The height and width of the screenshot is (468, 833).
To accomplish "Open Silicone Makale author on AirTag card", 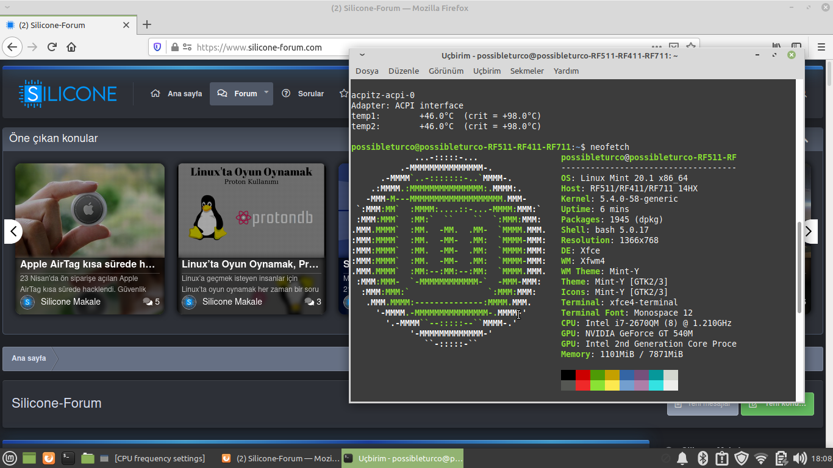I will (x=71, y=302).
